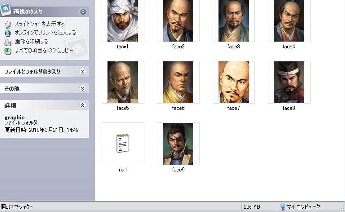The width and height of the screenshot is (345, 212).
Task: Select the face4 thumbnail image
Action: tap(289, 21)
